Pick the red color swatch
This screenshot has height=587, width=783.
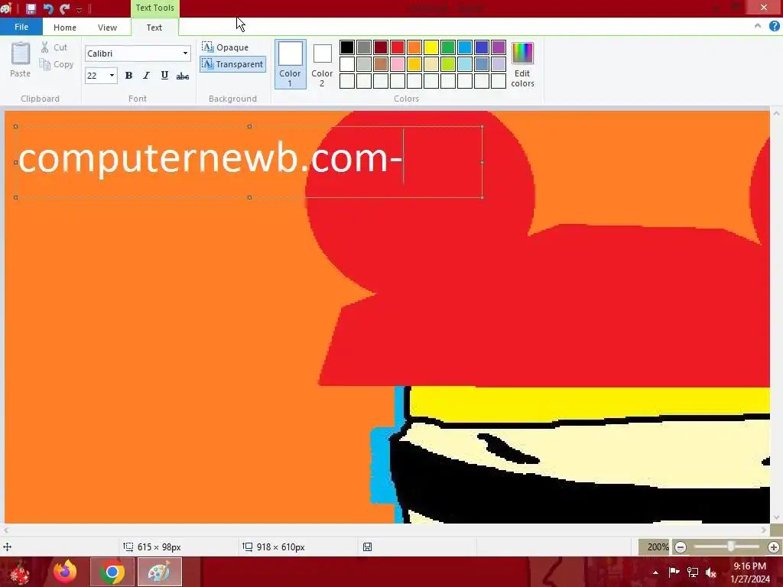pyautogui.click(x=398, y=47)
